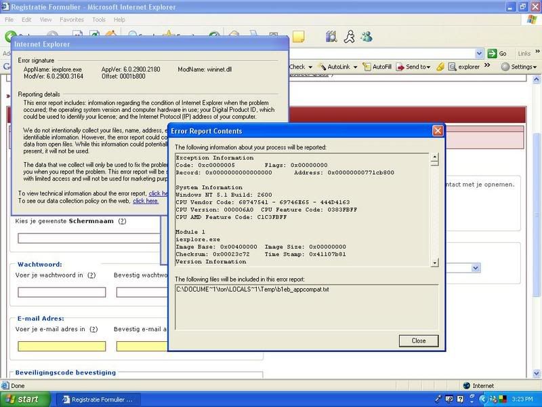Click the green Go arrow button

(x=492, y=54)
